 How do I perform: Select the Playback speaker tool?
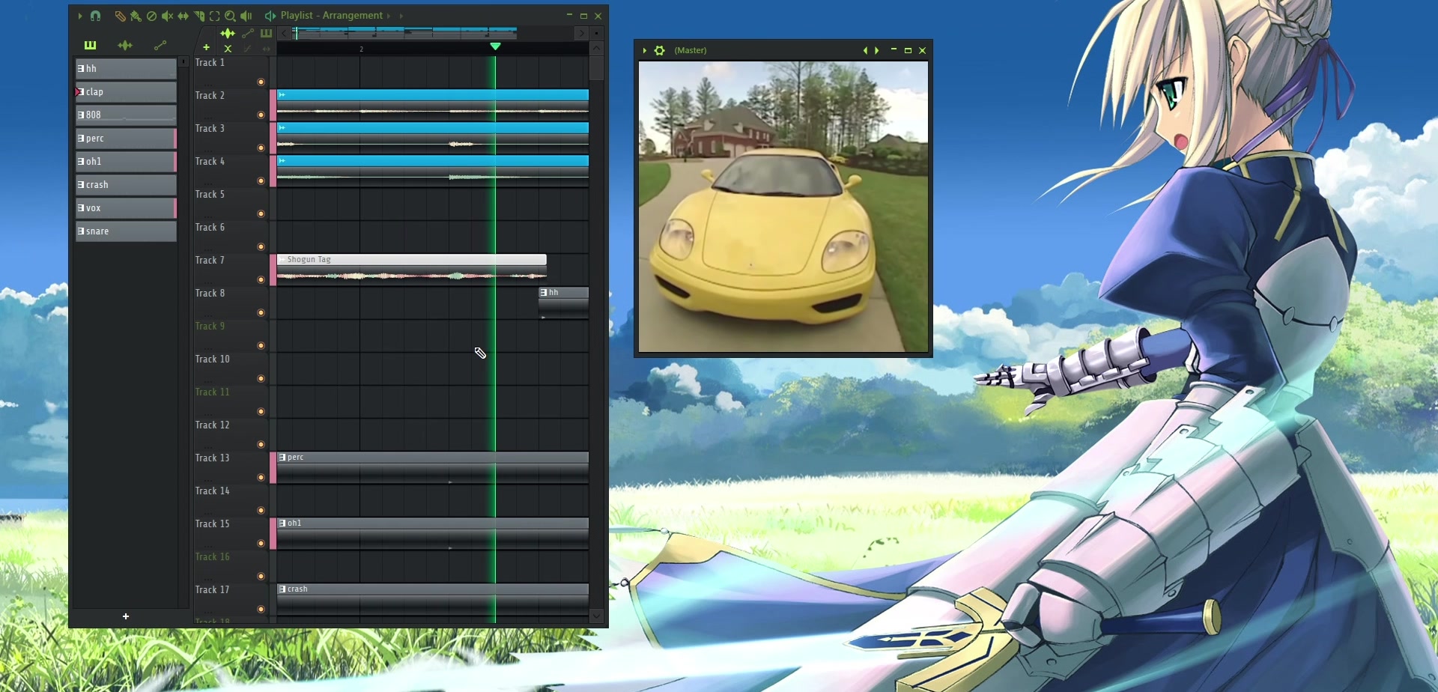246,16
